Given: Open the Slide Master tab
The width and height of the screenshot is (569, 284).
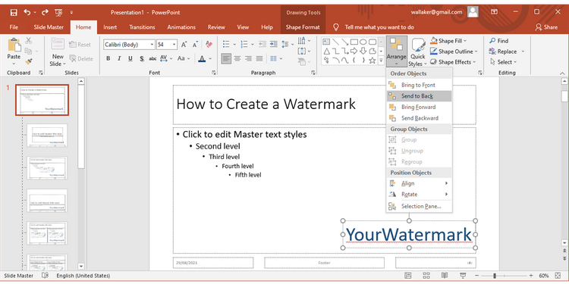Looking at the screenshot, I should click(x=49, y=27).
